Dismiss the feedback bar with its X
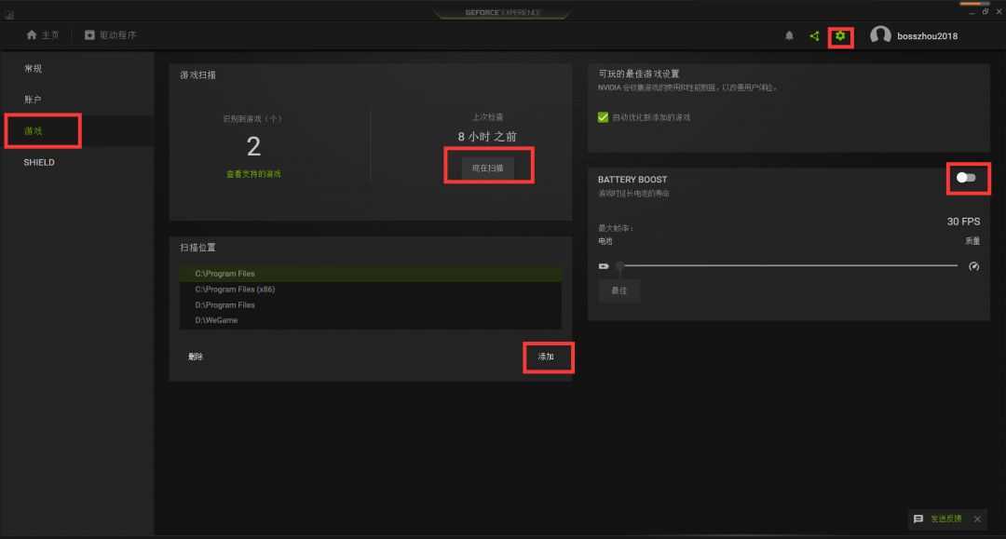The height and width of the screenshot is (539, 1006). click(977, 519)
